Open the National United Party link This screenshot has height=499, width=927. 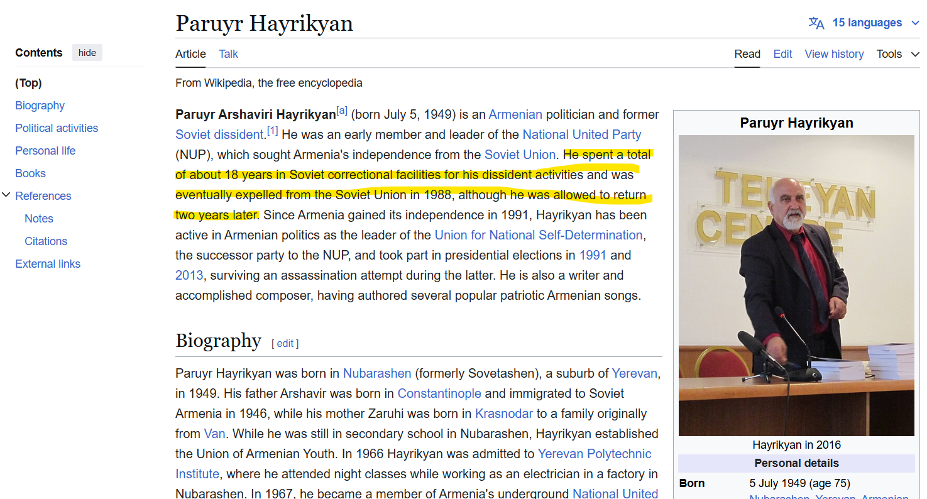[581, 134]
